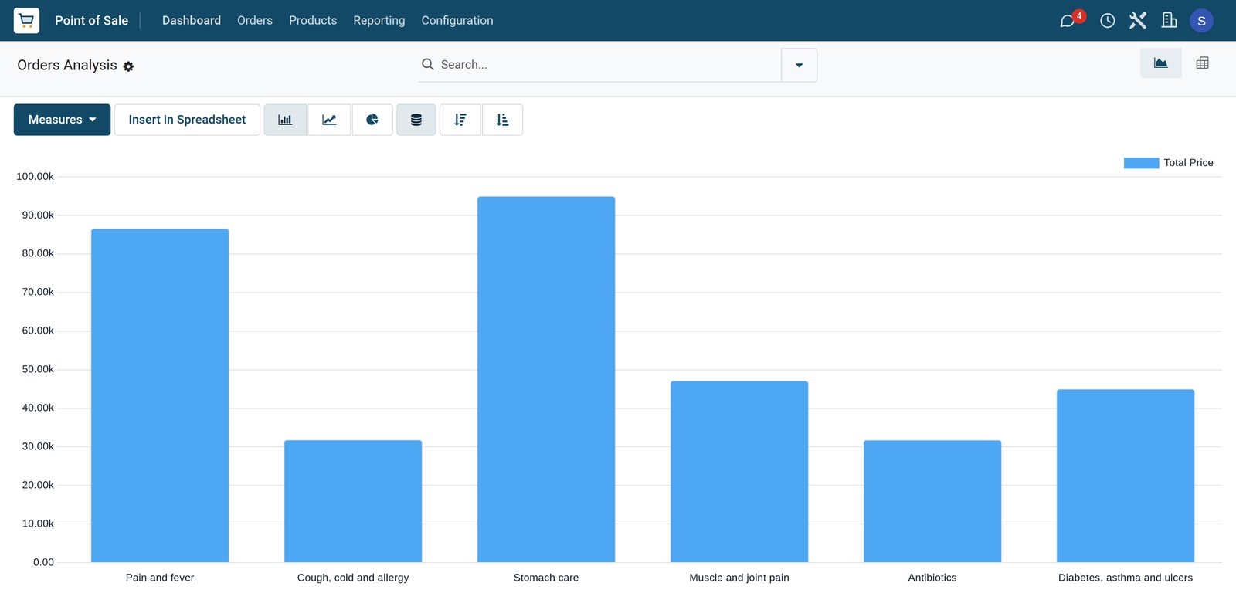Image resolution: width=1236 pixels, height=600 pixels.
Task: Open the Orders menu
Action: click(255, 20)
